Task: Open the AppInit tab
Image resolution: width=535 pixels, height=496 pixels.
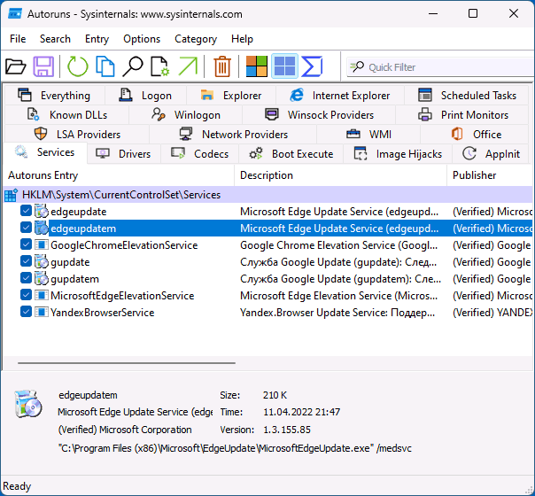Action: pyautogui.click(x=492, y=154)
